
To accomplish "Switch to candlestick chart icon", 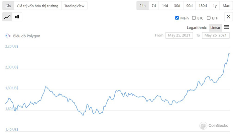I will [x=17, y=17].
